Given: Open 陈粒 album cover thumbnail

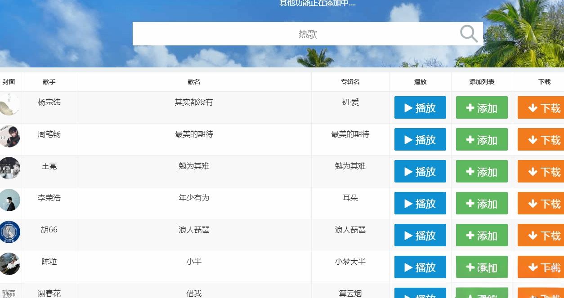Looking at the screenshot, I should coord(9,264).
